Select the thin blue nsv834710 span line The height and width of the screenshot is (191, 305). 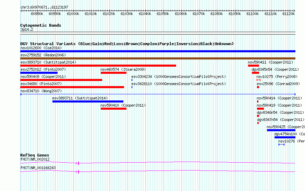(x=158, y=94)
